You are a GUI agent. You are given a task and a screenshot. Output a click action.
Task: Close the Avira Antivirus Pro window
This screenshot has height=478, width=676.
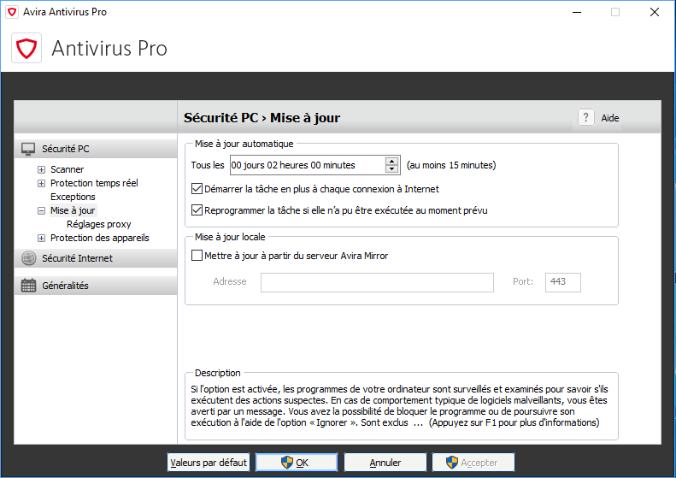655,13
